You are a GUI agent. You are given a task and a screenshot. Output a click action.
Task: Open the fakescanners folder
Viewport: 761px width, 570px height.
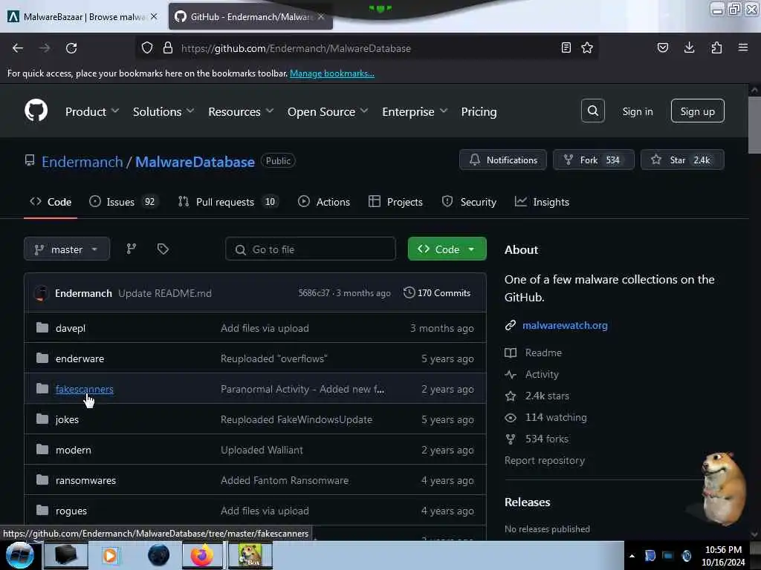tap(85, 389)
